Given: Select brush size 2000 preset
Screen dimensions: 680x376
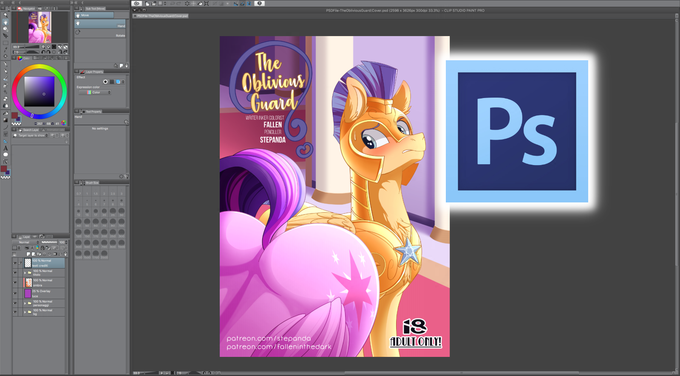Looking at the screenshot, I should (x=104, y=254).
